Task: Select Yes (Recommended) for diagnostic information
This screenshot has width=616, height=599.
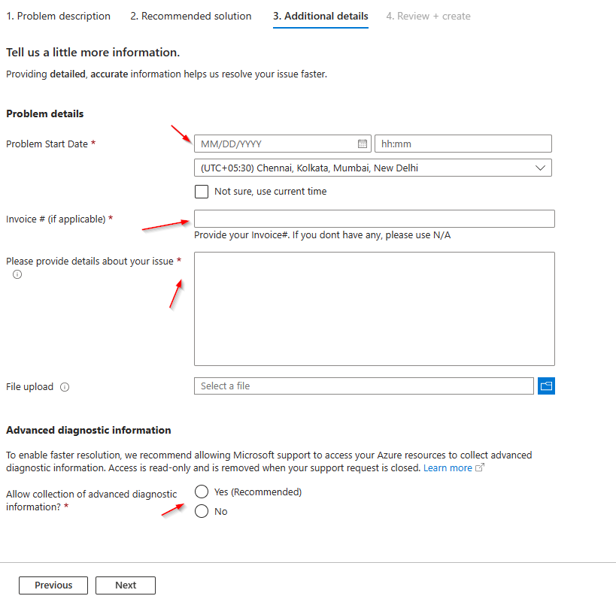Action: (201, 492)
